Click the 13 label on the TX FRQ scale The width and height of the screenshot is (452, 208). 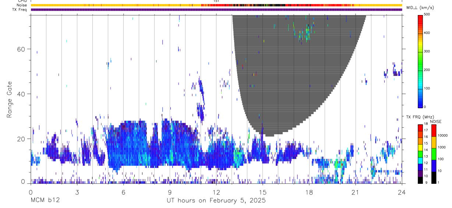[425, 156]
